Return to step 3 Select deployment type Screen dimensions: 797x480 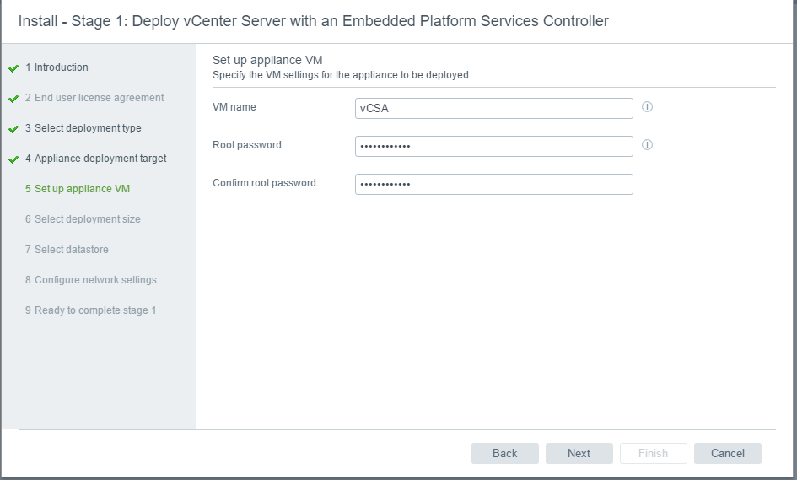tap(83, 128)
